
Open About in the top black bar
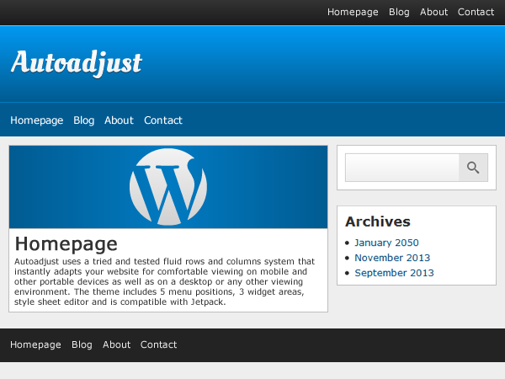pos(433,12)
